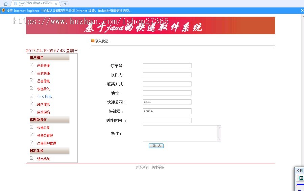Click inside the 备注 text area
Image resolution: width=304 pixels, height=191 pixels.
[x=180, y=133]
